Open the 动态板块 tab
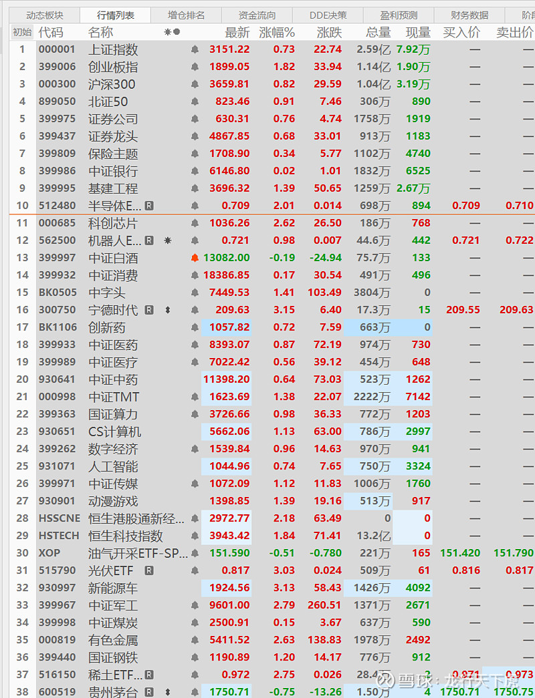This screenshot has width=535, height=698. coord(45,15)
